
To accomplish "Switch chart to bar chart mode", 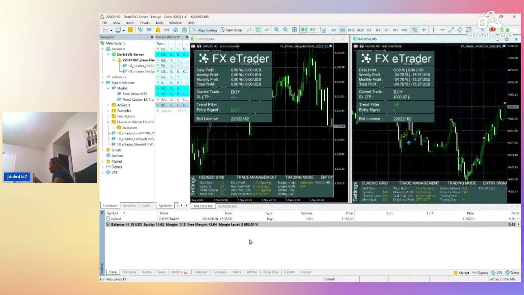I will (250, 30).
